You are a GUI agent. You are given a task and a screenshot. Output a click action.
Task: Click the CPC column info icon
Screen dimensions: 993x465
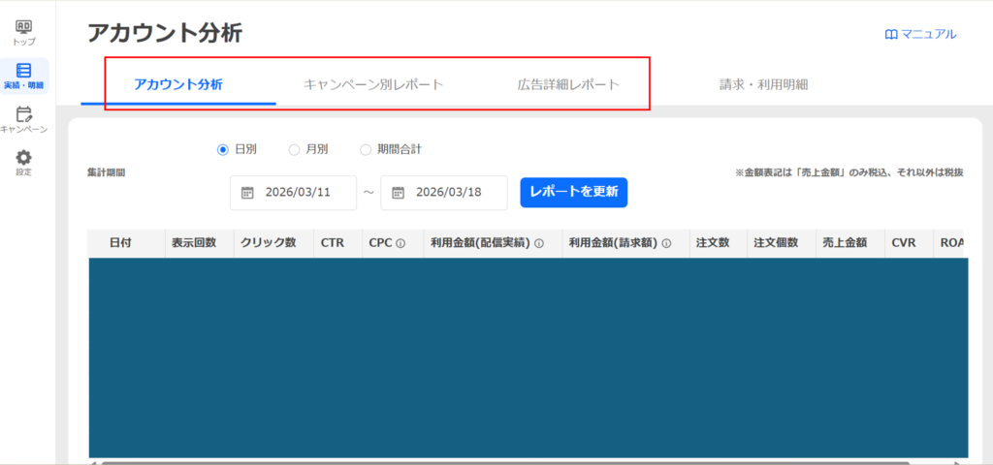(x=400, y=243)
